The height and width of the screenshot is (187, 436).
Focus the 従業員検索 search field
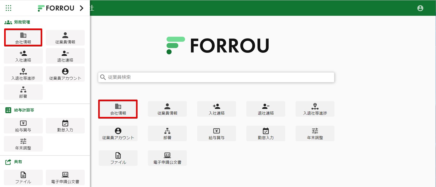pos(216,77)
